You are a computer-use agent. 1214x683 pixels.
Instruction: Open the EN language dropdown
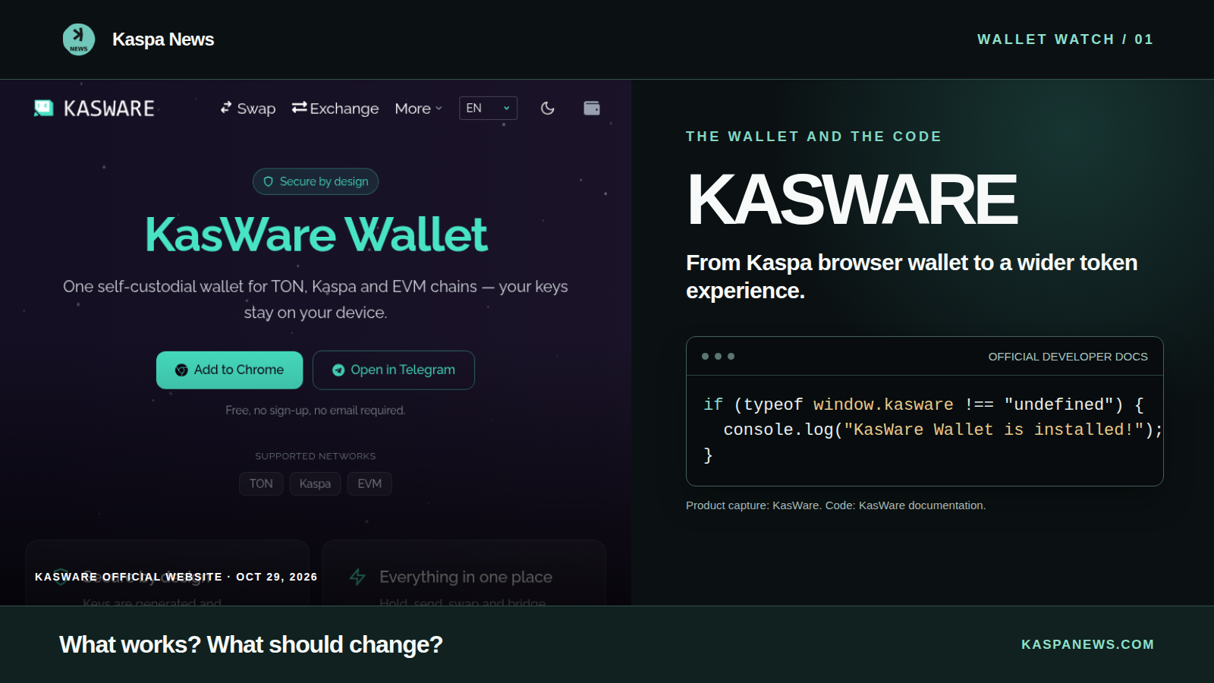click(488, 109)
